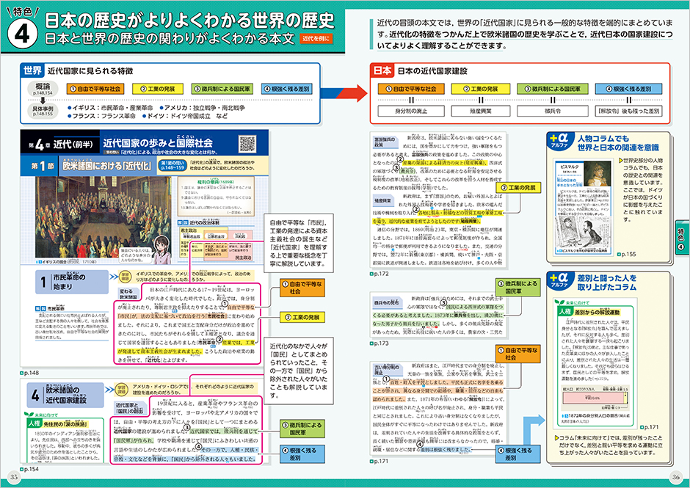Click the note starting 自由で平等な「市民」

[x=298, y=243]
